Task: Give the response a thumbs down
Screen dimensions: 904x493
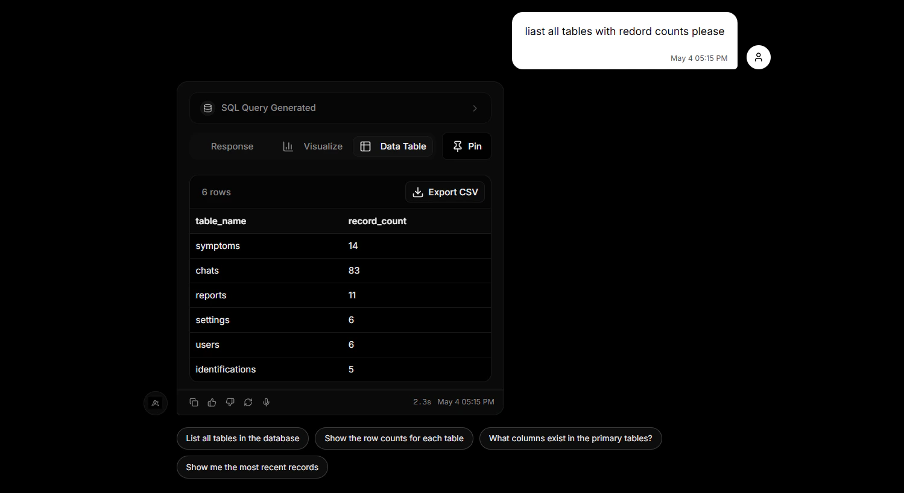Action: coord(230,402)
